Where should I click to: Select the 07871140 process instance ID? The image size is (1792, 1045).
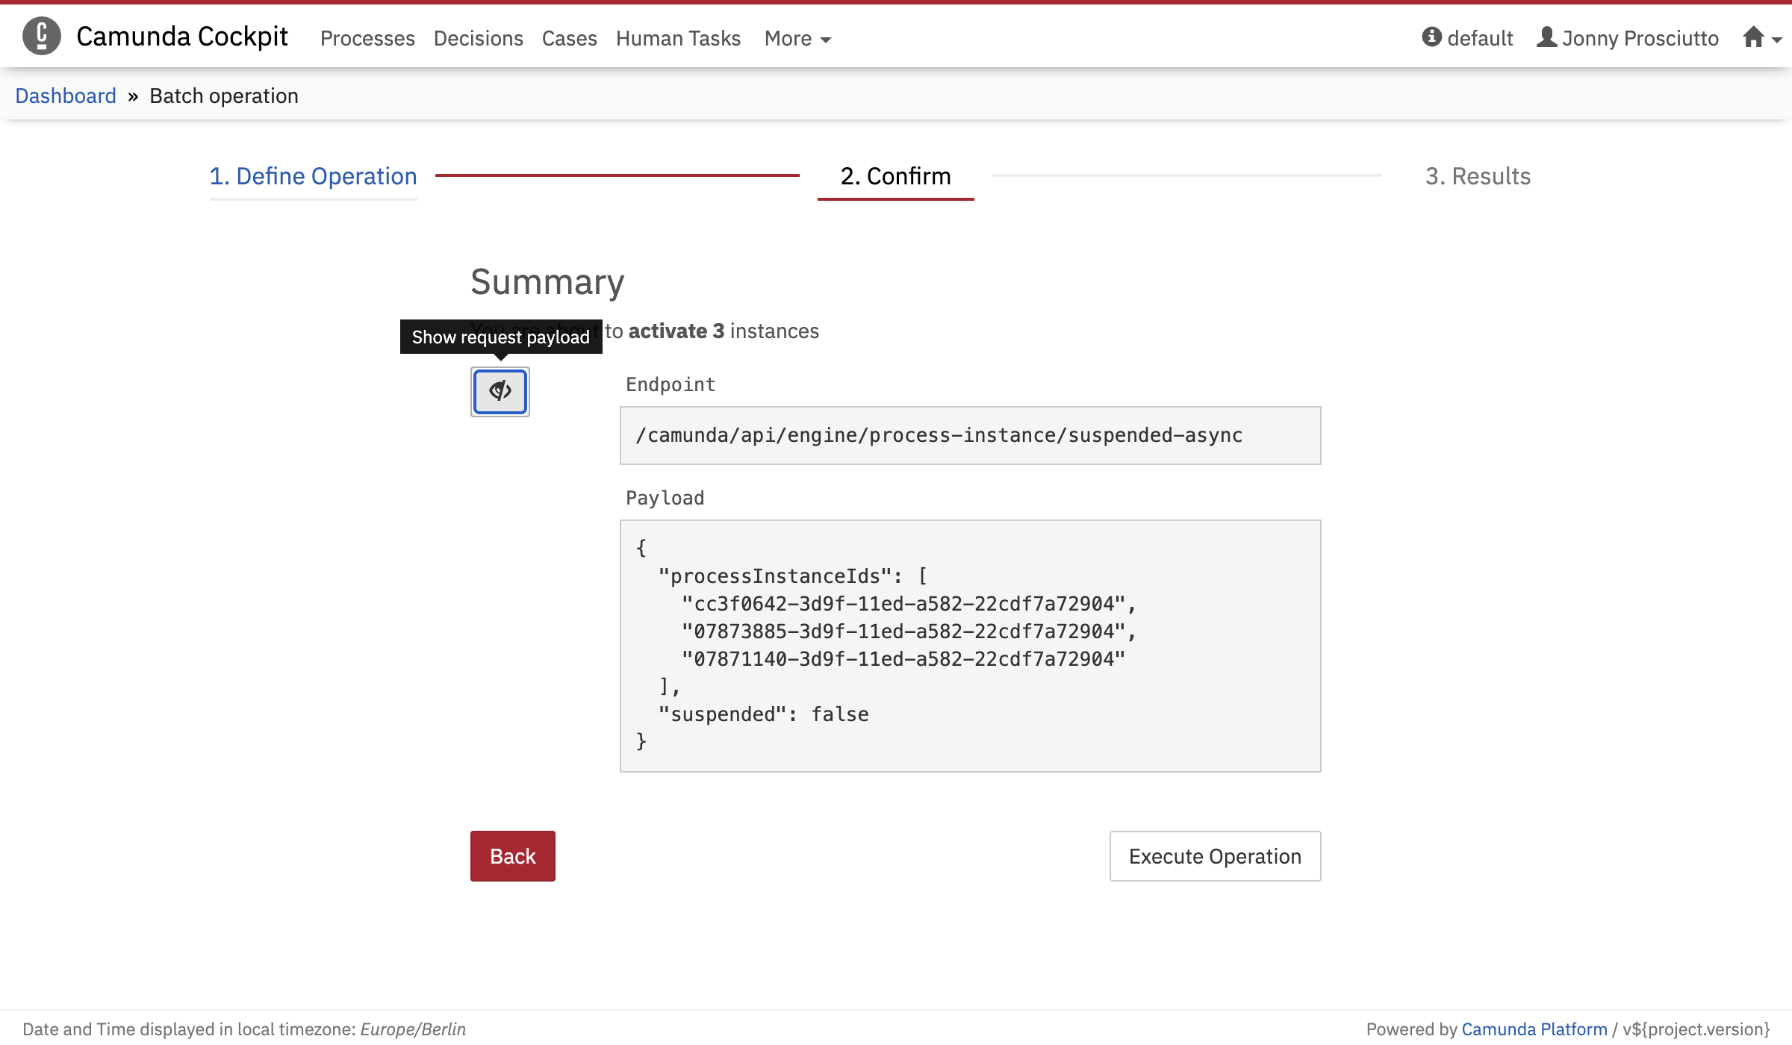903,659
